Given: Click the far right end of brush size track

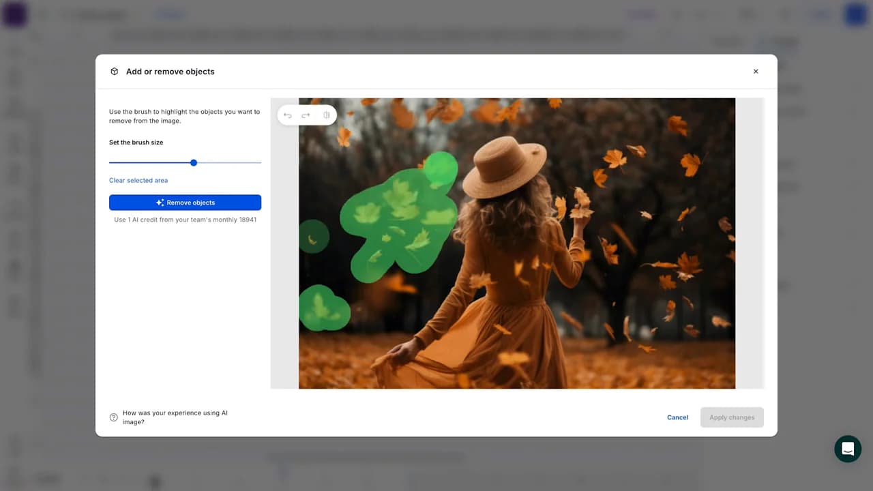Looking at the screenshot, I should [x=260, y=163].
